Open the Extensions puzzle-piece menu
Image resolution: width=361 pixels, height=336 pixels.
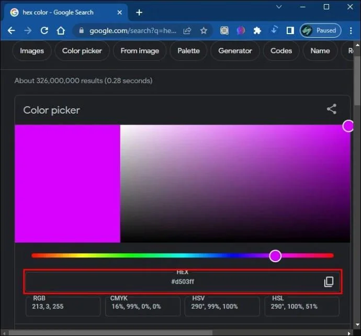(257, 30)
